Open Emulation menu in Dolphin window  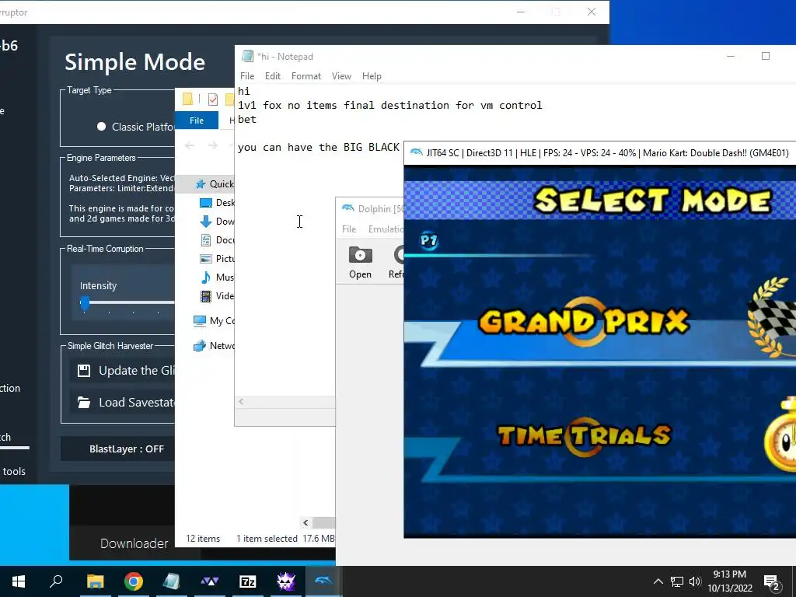[x=386, y=229]
